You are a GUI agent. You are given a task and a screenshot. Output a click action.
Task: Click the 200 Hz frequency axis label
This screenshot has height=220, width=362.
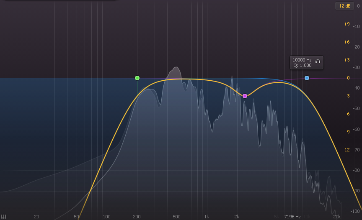point(137,217)
